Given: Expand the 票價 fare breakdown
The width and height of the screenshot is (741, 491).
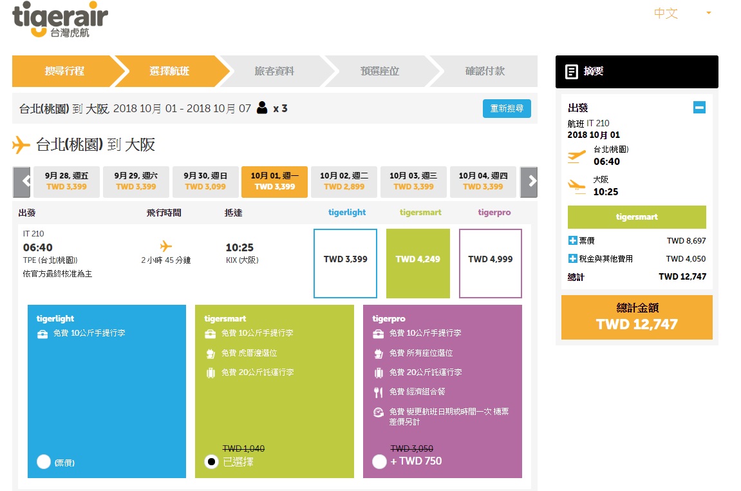Looking at the screenshot, I should 573,240.
